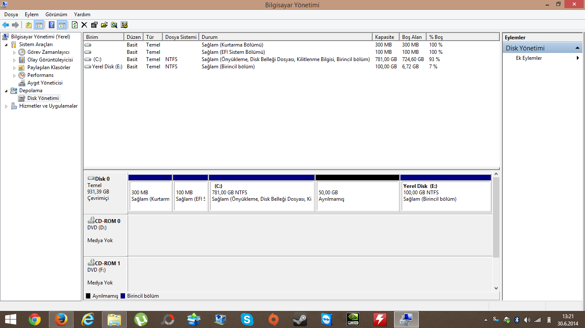The image size is (585, 328).
Task: Show hidden tray icons arrow
Action: tap(486, 320)
